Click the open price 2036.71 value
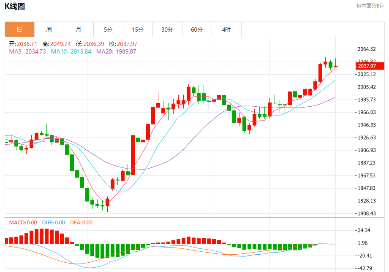 point(27,44)
